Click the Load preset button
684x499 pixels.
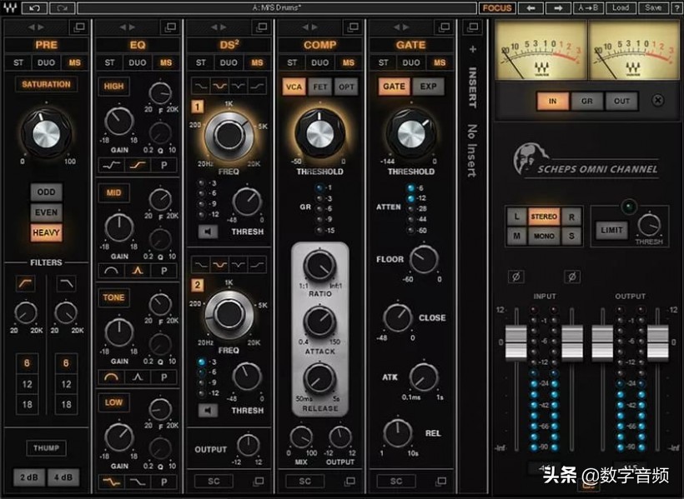pos(621,7)
